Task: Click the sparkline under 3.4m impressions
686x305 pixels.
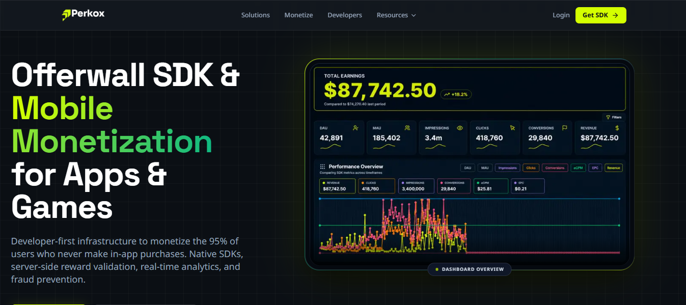Action: tap(435, 147)
